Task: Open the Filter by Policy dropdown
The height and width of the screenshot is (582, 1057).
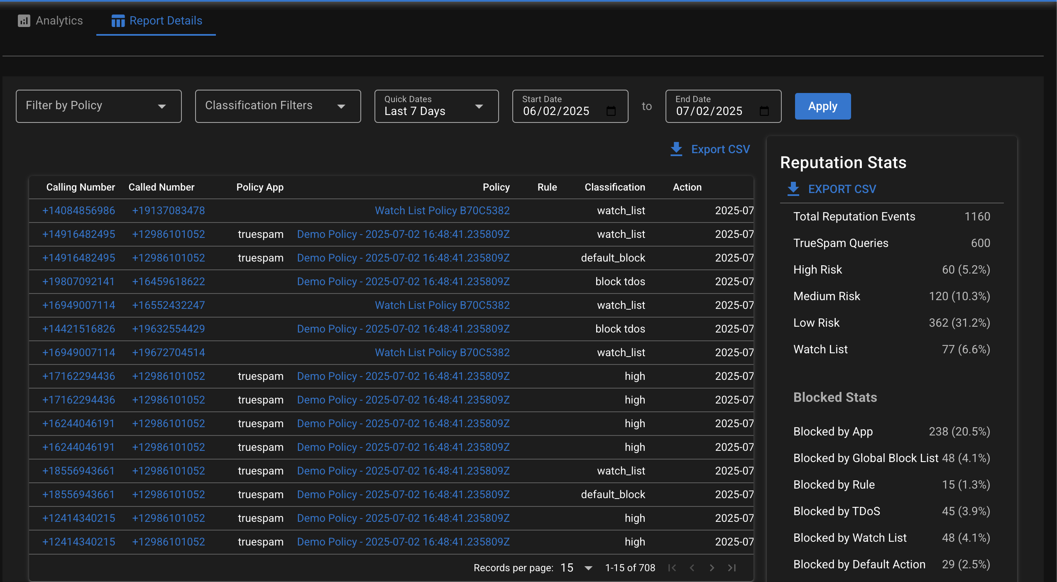Action: tap(99, 106)
